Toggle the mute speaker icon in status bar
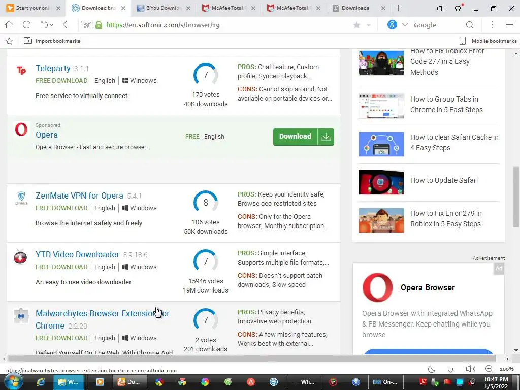Screen dimensions: 520x390 pos(470,369)
